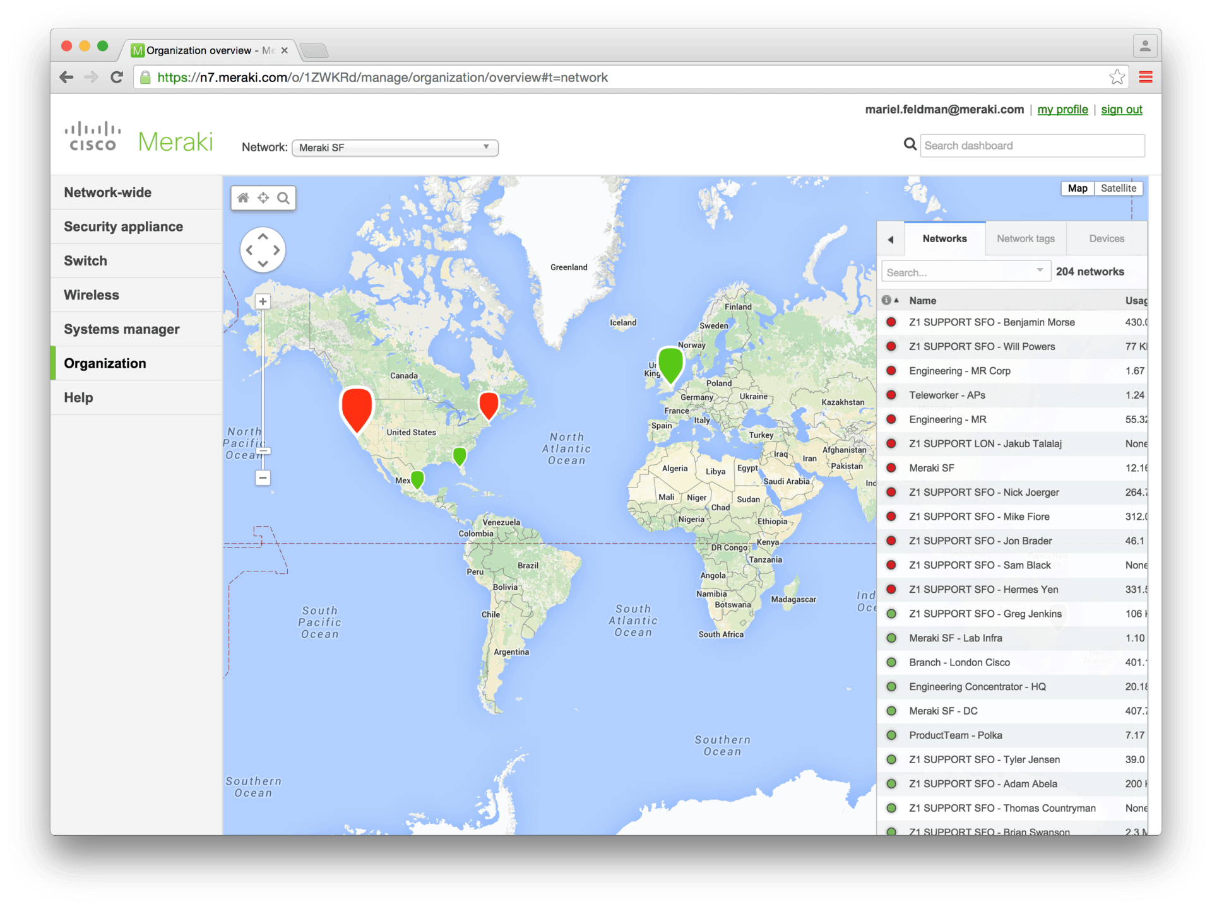The image size is (1212, 907).
Task: Click the green marker over Mexico
Action: point(417,479)
